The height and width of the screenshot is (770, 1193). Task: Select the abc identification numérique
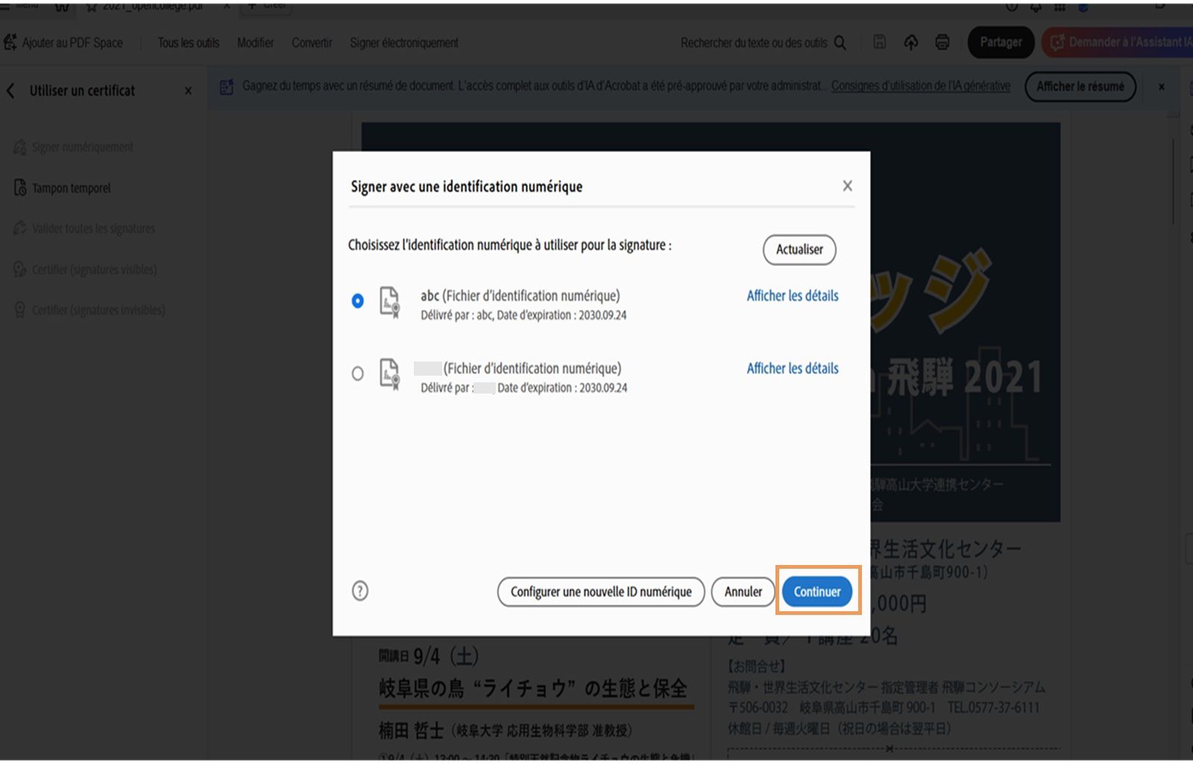(x=358, y=300)
